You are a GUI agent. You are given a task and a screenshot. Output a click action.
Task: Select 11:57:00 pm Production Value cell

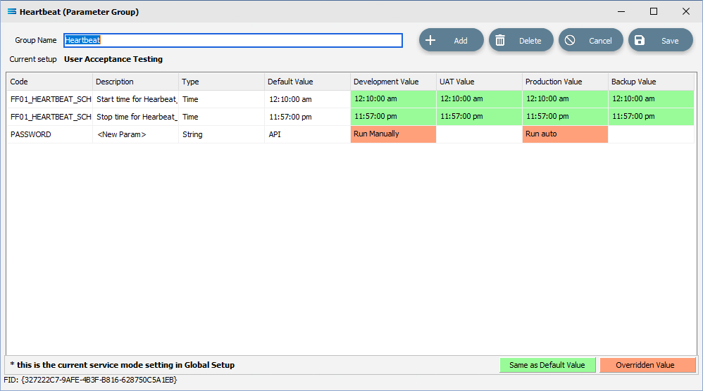pyautogui.click(x=565, y=117)
